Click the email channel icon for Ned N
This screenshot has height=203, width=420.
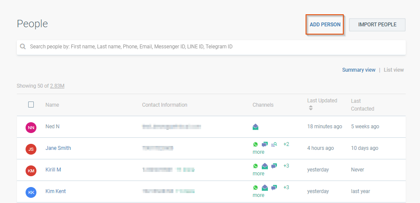click(256, 127)
